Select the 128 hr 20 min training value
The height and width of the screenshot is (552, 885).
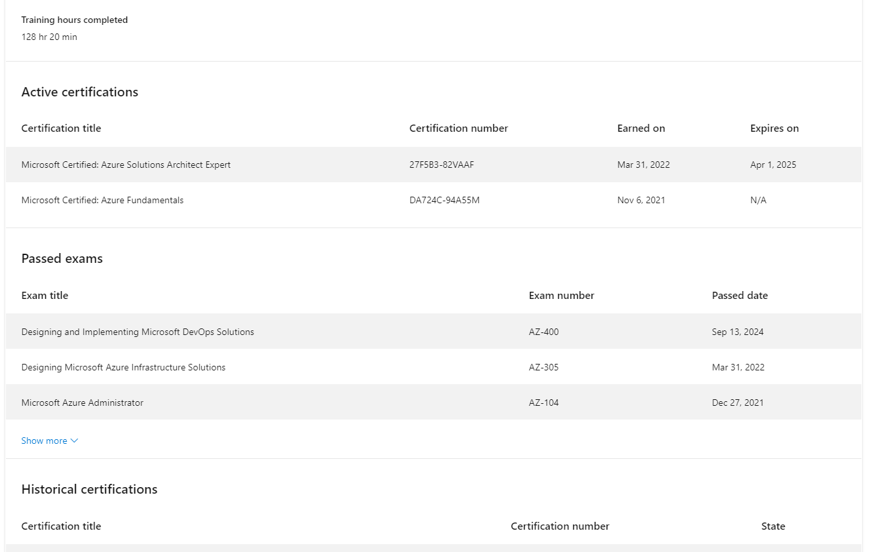tap(49, 37)
